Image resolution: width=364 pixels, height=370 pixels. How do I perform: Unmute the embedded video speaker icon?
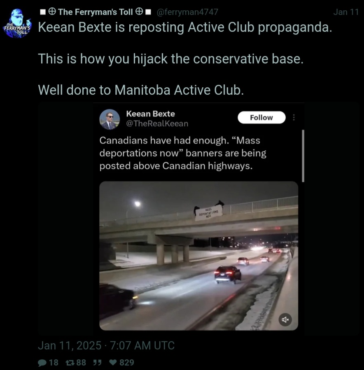tap(285, 319)
